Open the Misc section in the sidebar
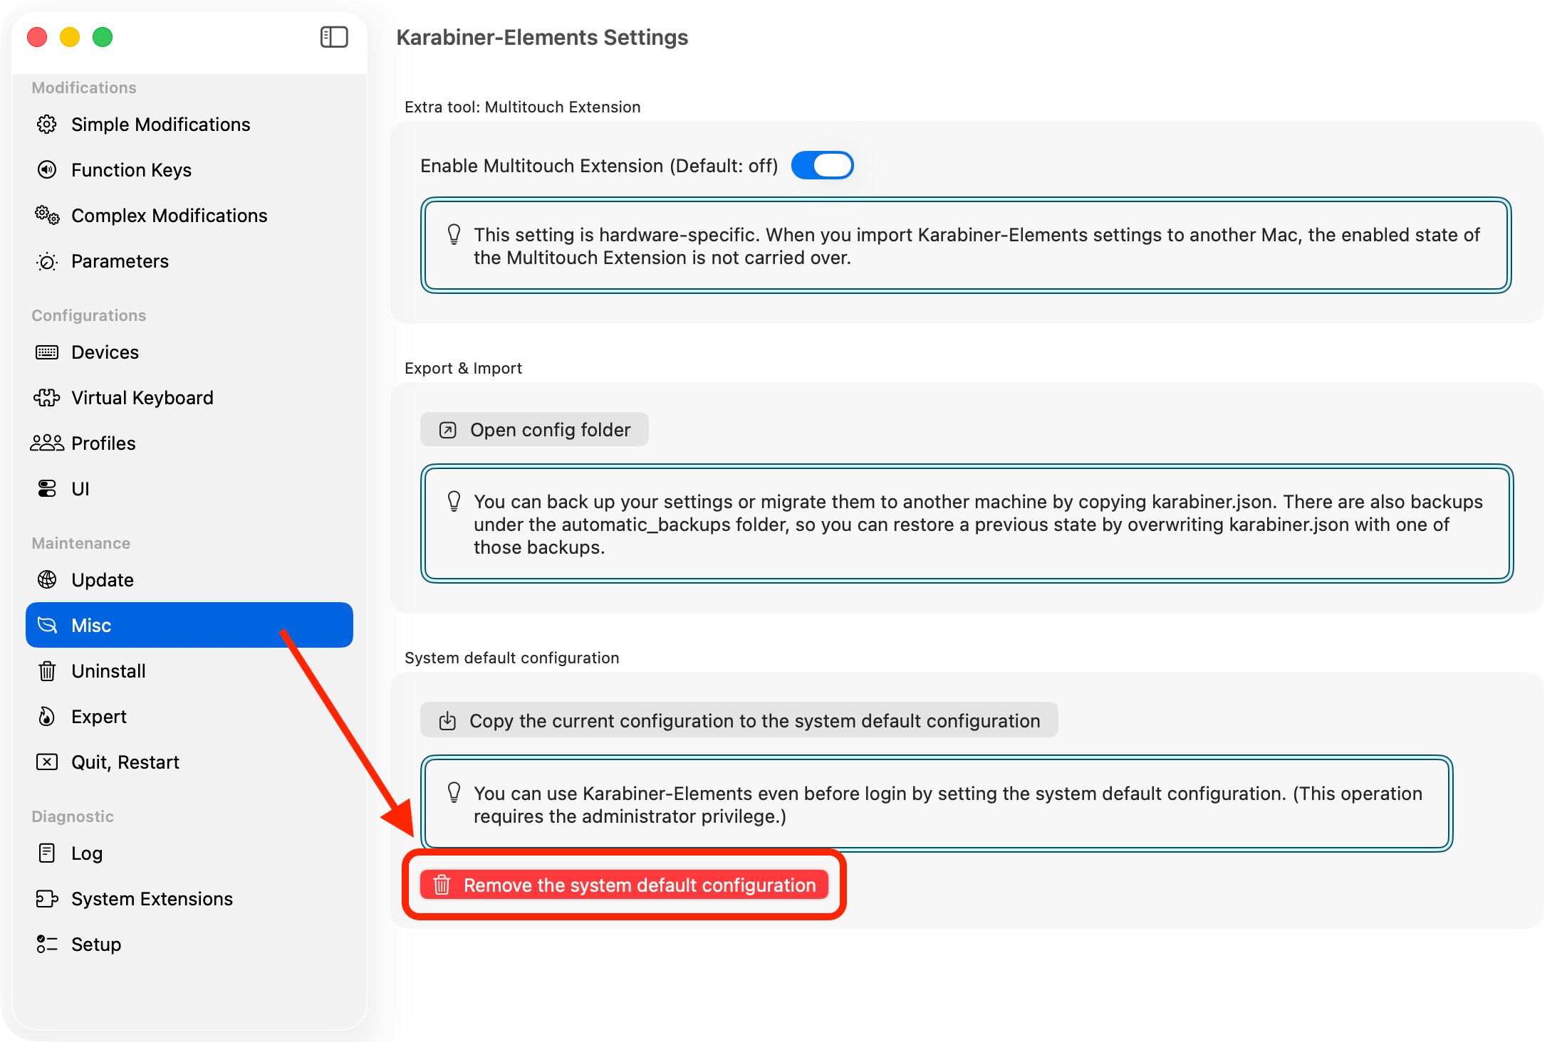 189,626
